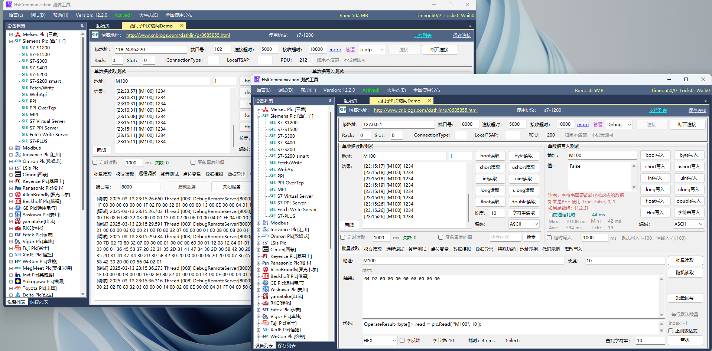This screenshot has width=712, height=351.
Task: Click Invt Plc icon in back window tree
Action: 18,275
